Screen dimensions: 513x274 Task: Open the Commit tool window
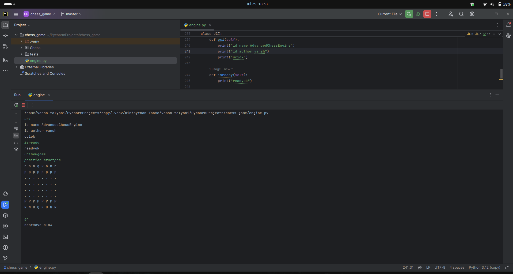5,36
